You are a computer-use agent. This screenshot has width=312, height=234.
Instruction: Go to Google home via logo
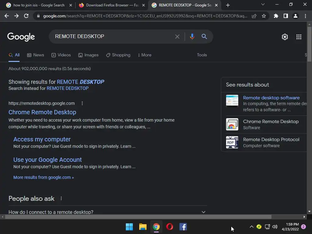point(21,37)
